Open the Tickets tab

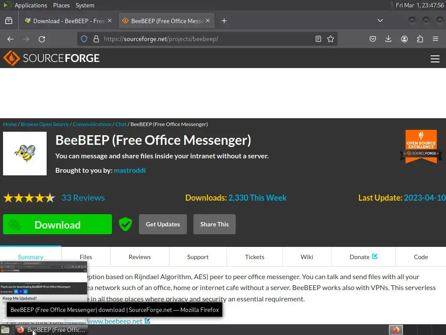tap(254, 256)
